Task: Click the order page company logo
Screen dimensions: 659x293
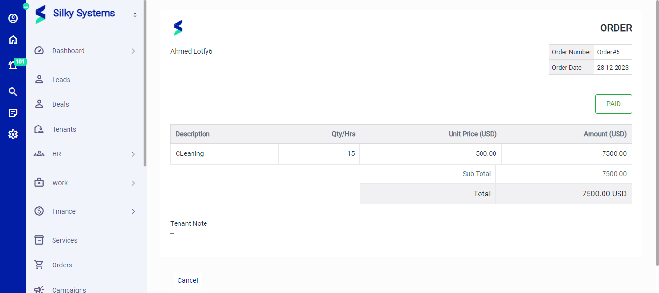Action: 178,28
